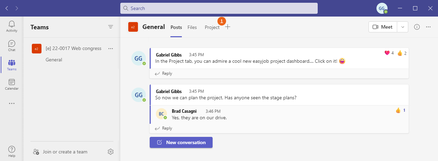
Task: Click the Meet button
Action: (383, 27)
